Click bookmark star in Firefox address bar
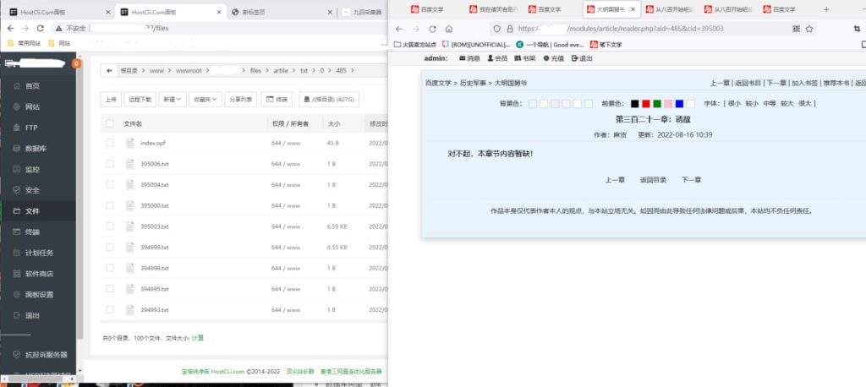 click(809, 29)
